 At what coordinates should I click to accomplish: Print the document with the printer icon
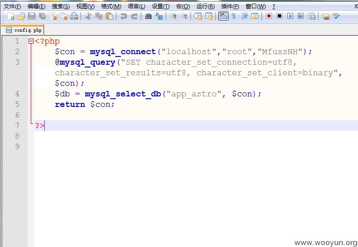[74, 16]
